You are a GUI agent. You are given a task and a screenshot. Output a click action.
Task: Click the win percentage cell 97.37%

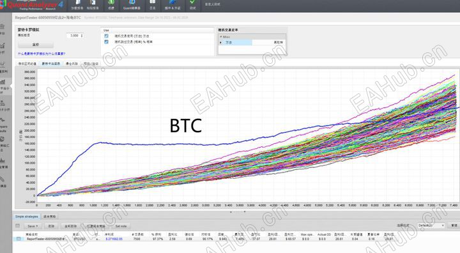pyautogui.click(x=158, y=239)
